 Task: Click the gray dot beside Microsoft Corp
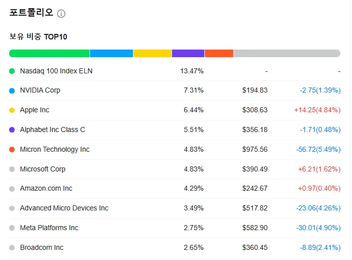tap(12, 169)
